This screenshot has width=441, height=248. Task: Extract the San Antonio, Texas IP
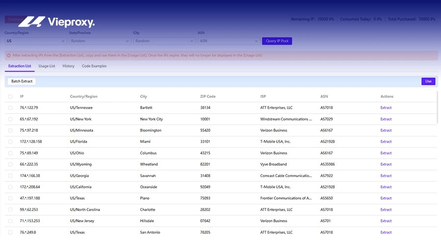[x=386, y=232]
